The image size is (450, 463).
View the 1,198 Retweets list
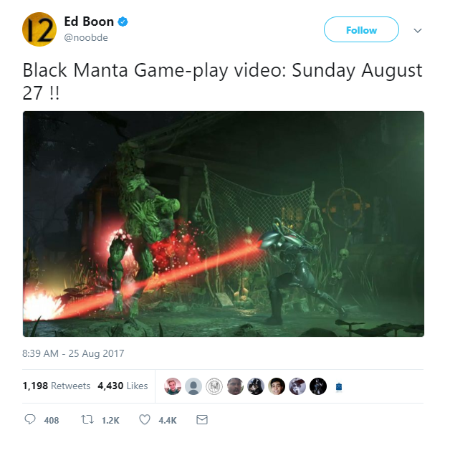click(57, 386)
